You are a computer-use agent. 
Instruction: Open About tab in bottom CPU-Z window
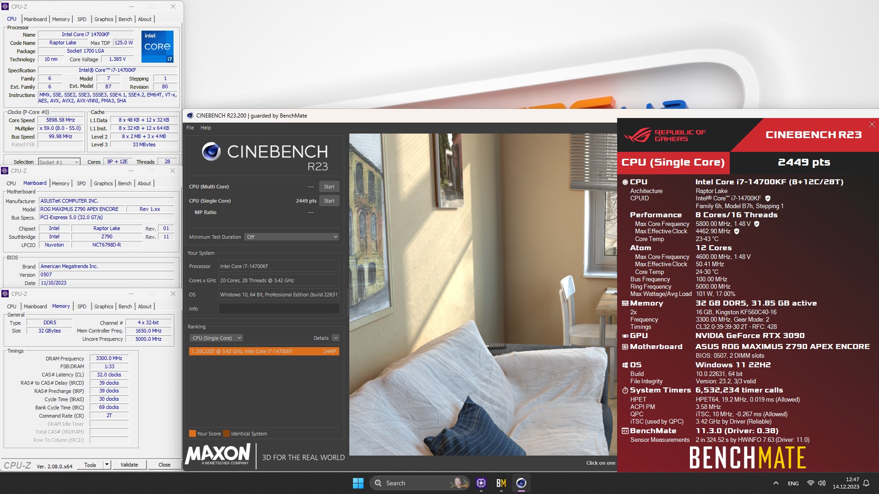(x=145, y=306)
